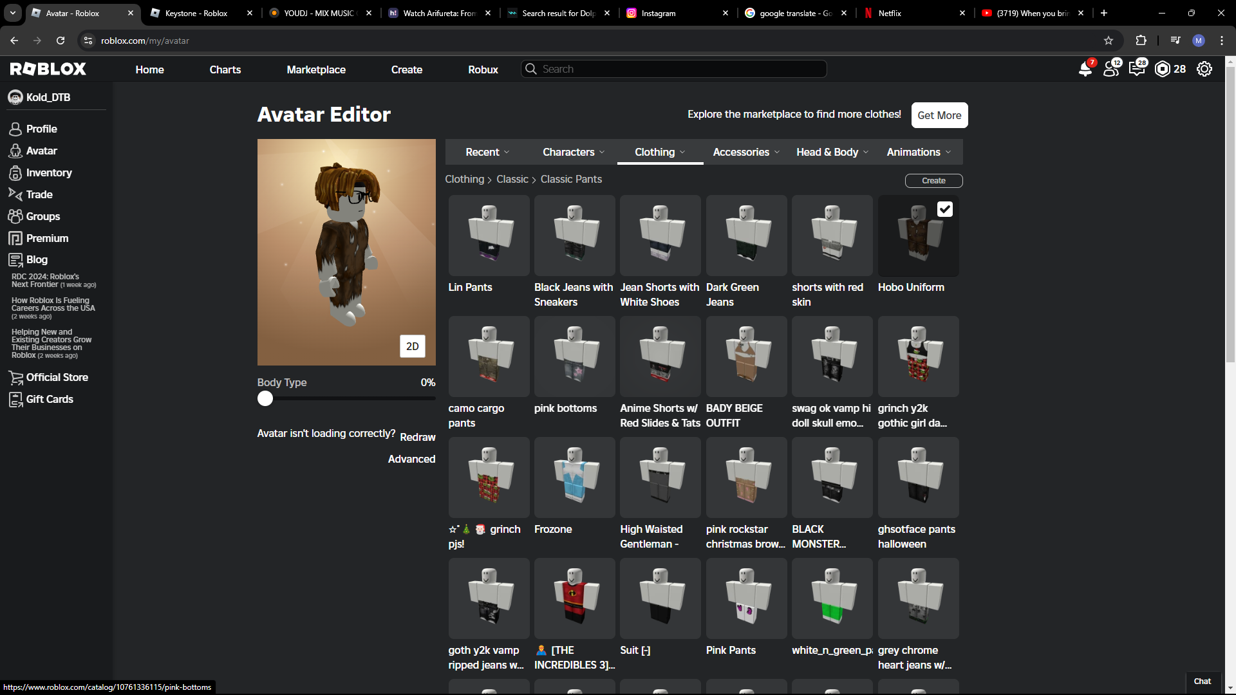Click the Redraw link
Viewport: 1236px width, 695px height.
coord(418,437)
